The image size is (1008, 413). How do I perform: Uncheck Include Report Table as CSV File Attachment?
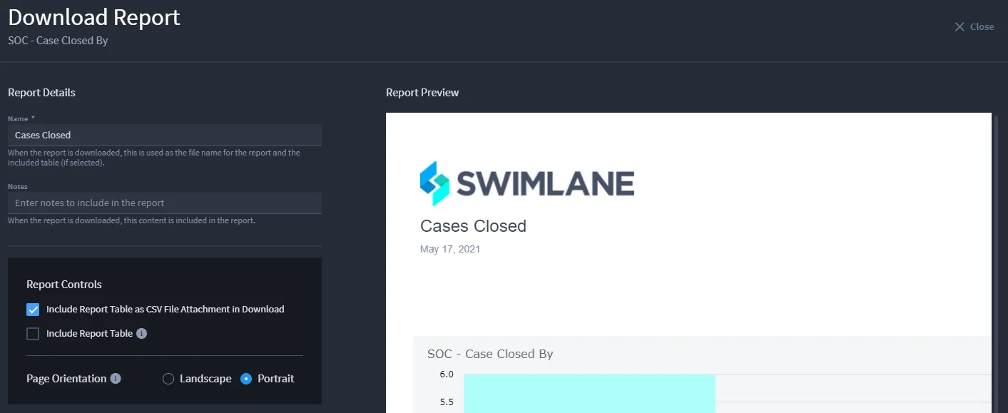[33, 310]
